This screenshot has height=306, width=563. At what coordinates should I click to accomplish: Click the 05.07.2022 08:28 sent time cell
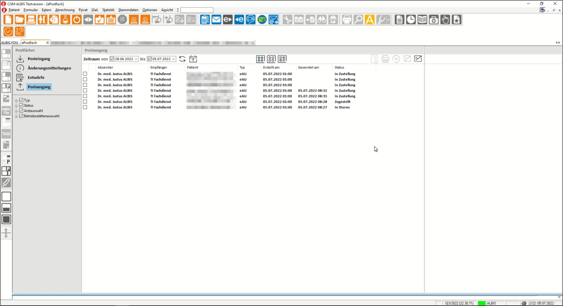click(x=312, y=102)
